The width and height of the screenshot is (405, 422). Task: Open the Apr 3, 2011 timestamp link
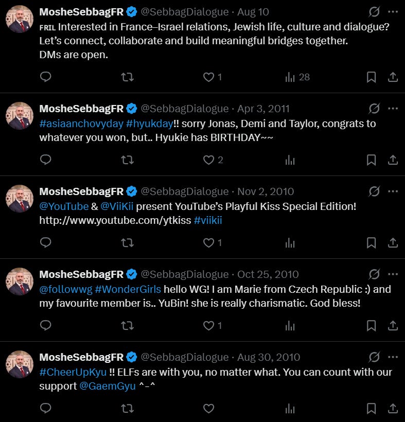[263, 109]
